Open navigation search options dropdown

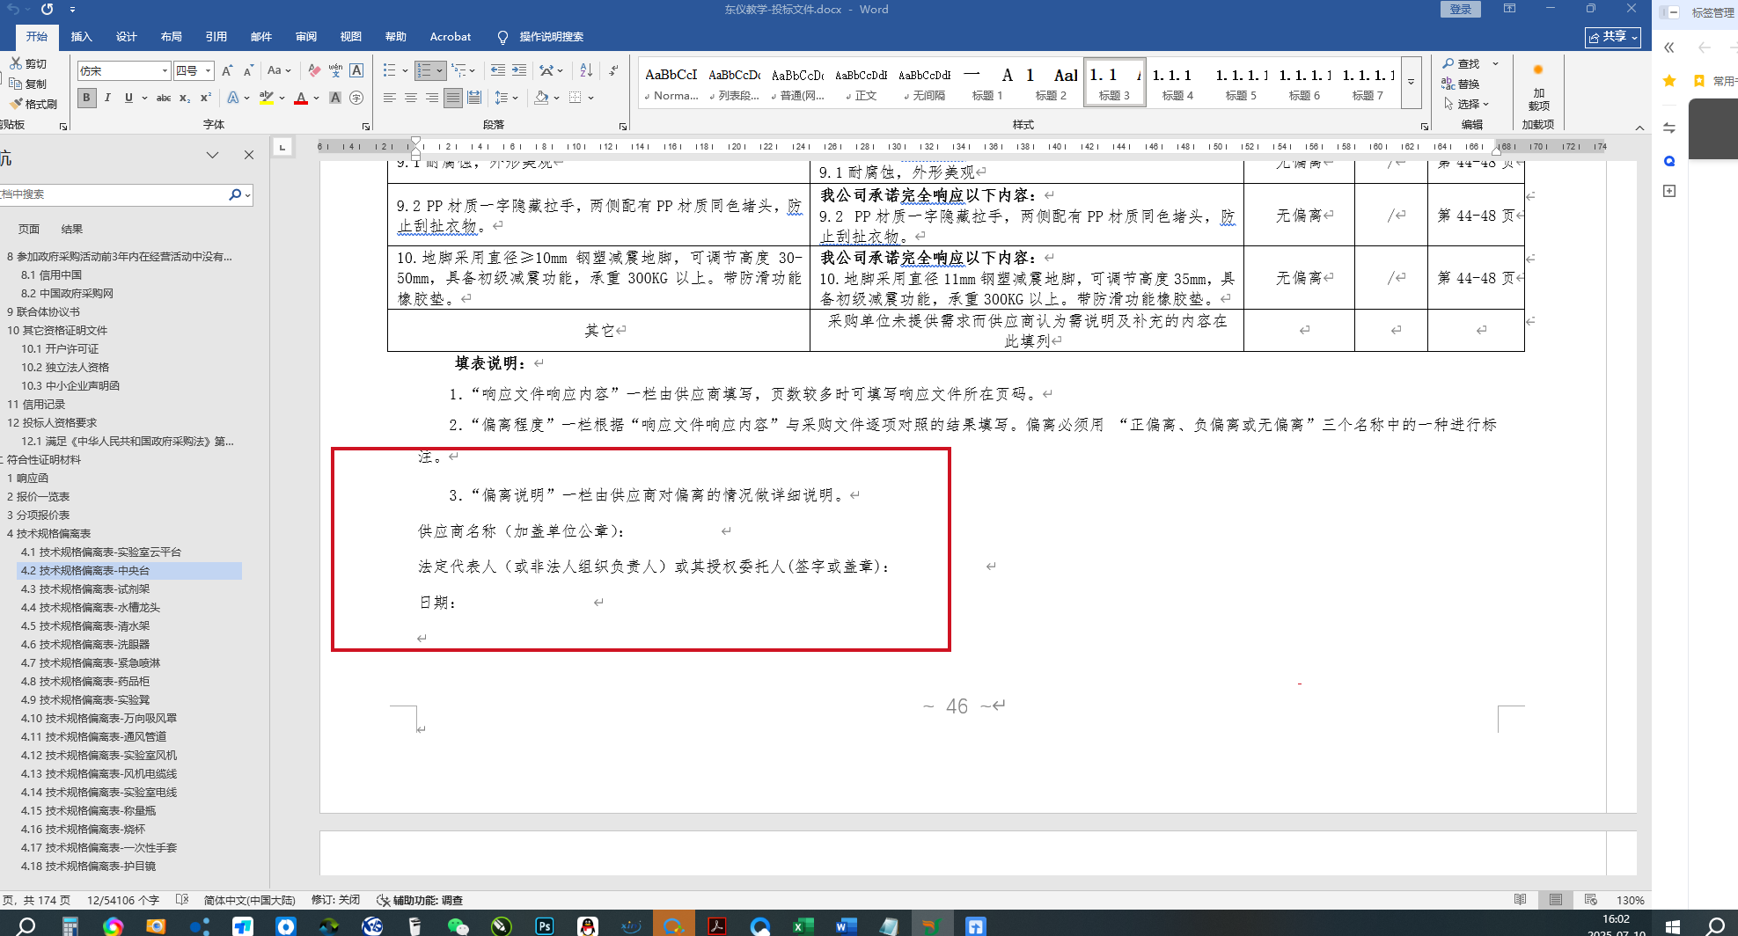click(x=248, y=194)
